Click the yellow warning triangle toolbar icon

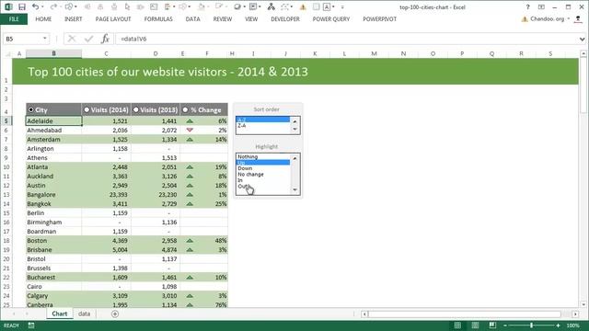303,7
